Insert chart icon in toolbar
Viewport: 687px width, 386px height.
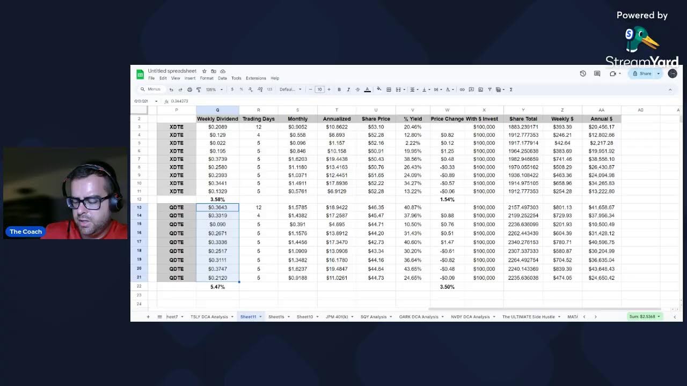[480, 90]
